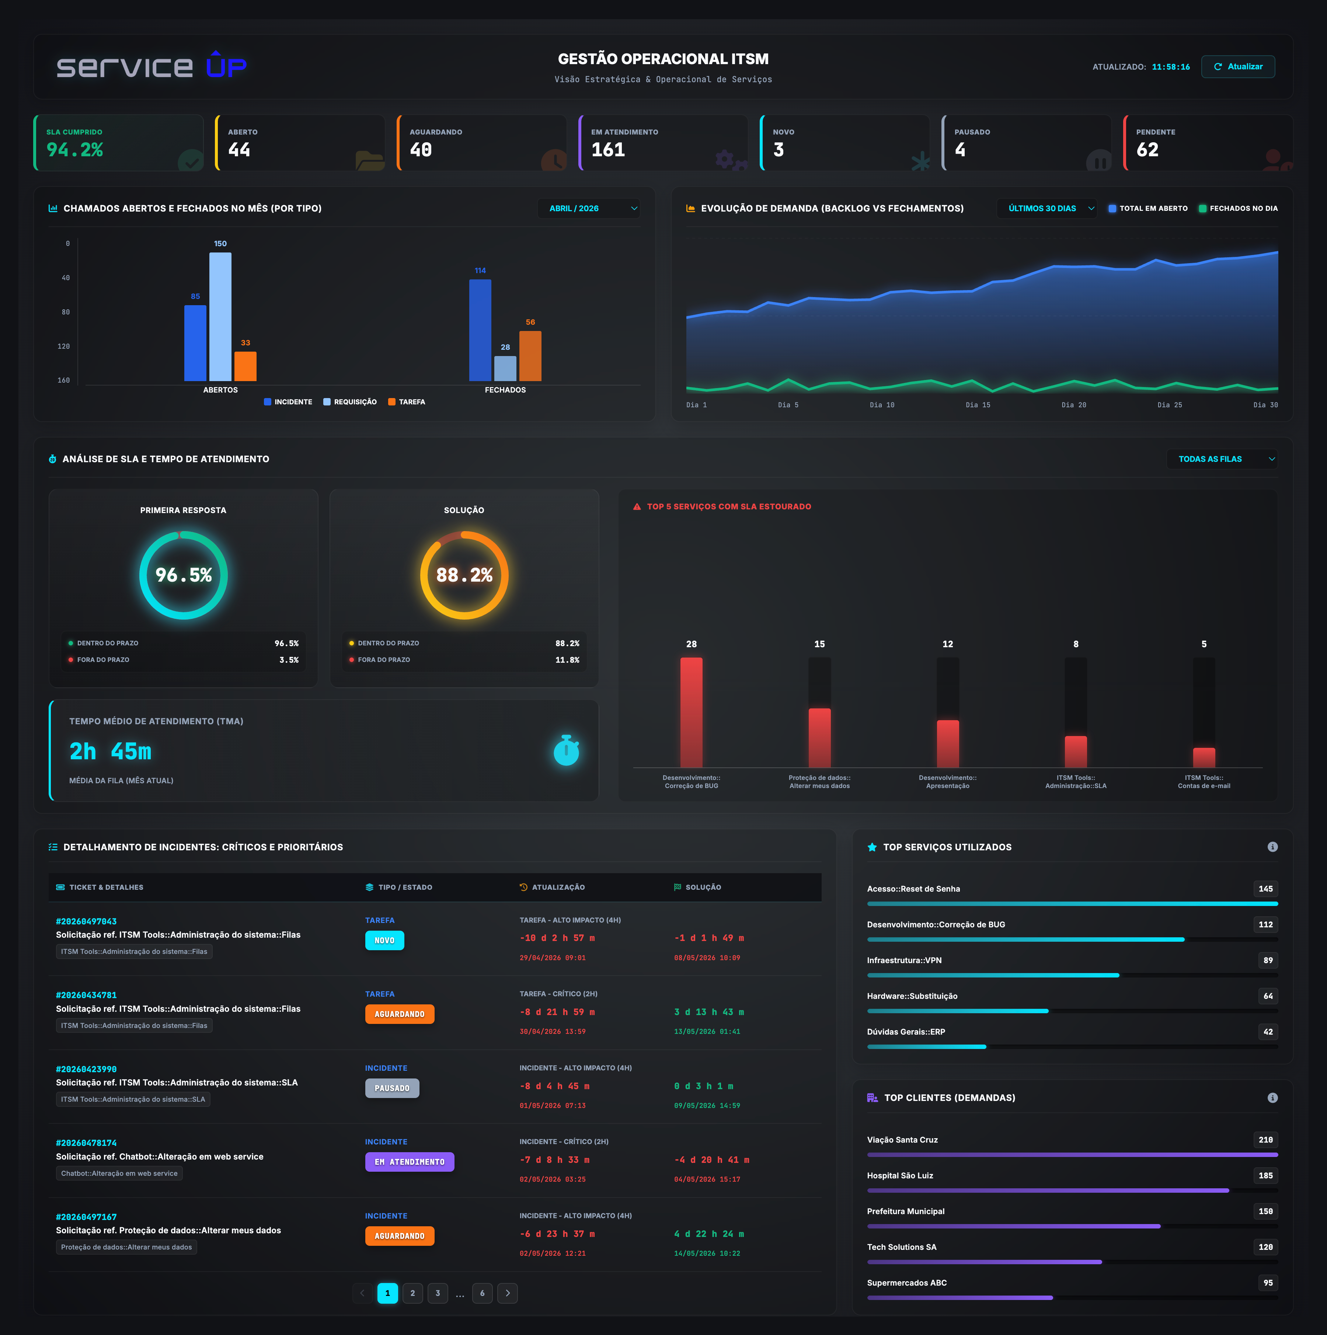Click the star icon beside Top Serviços Utilizados
1327x1335 pixels.
872,848
